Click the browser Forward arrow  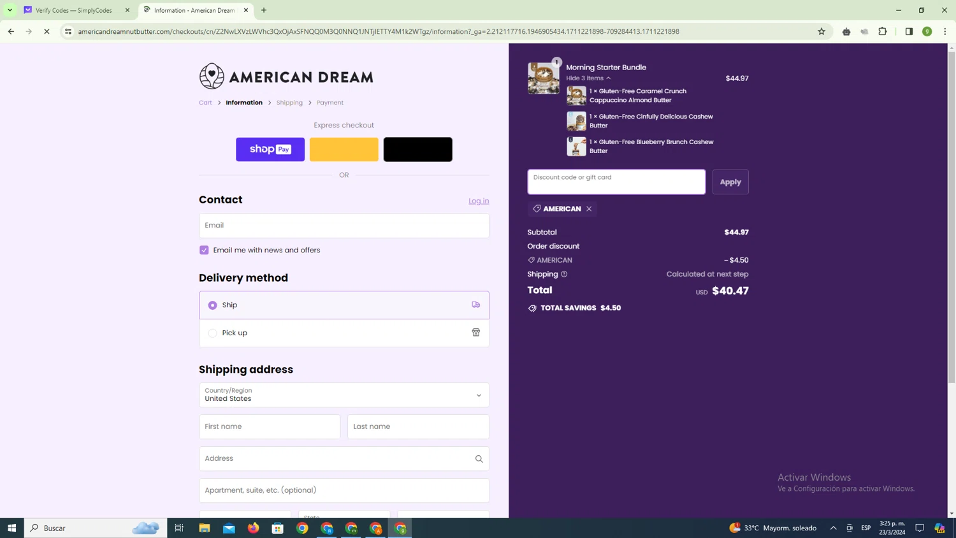[x=29, y=31]
